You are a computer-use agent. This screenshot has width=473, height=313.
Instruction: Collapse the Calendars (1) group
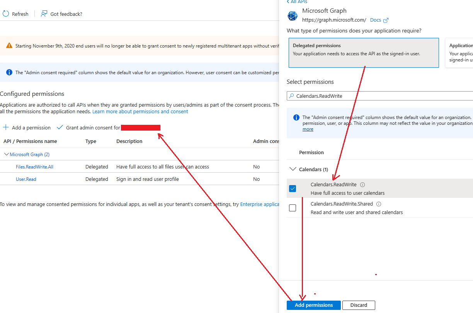coord(293,169)
